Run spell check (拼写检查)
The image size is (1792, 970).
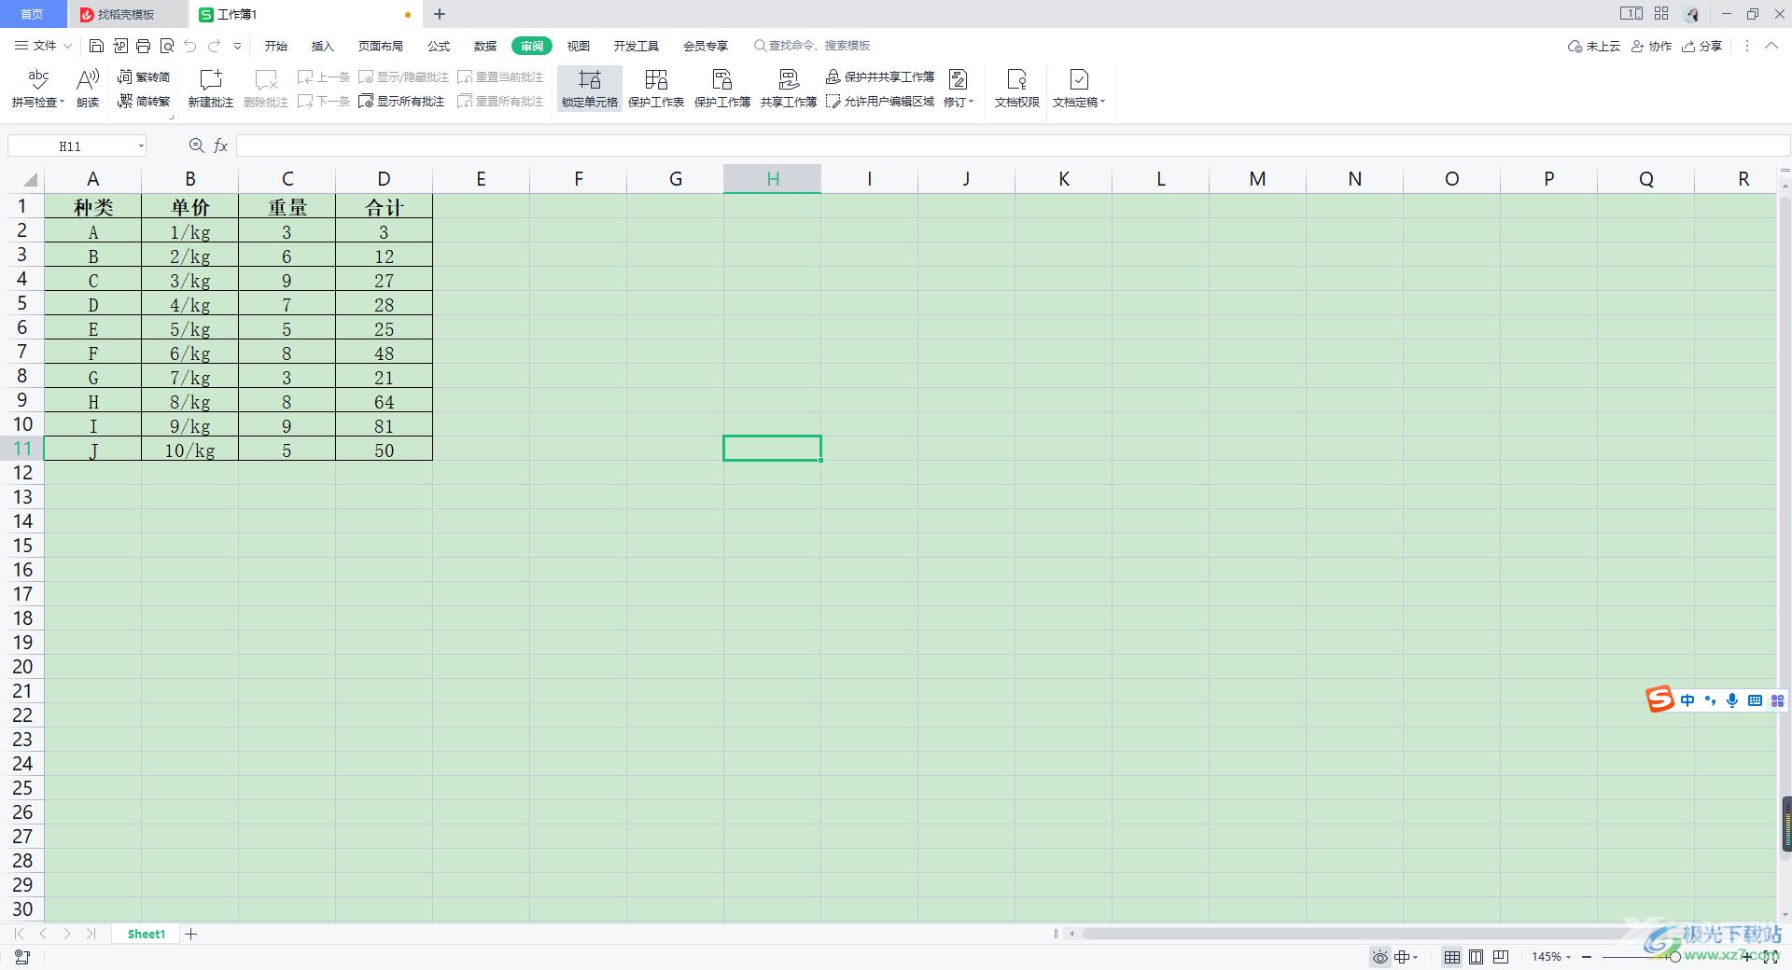[x=38, y=89]
